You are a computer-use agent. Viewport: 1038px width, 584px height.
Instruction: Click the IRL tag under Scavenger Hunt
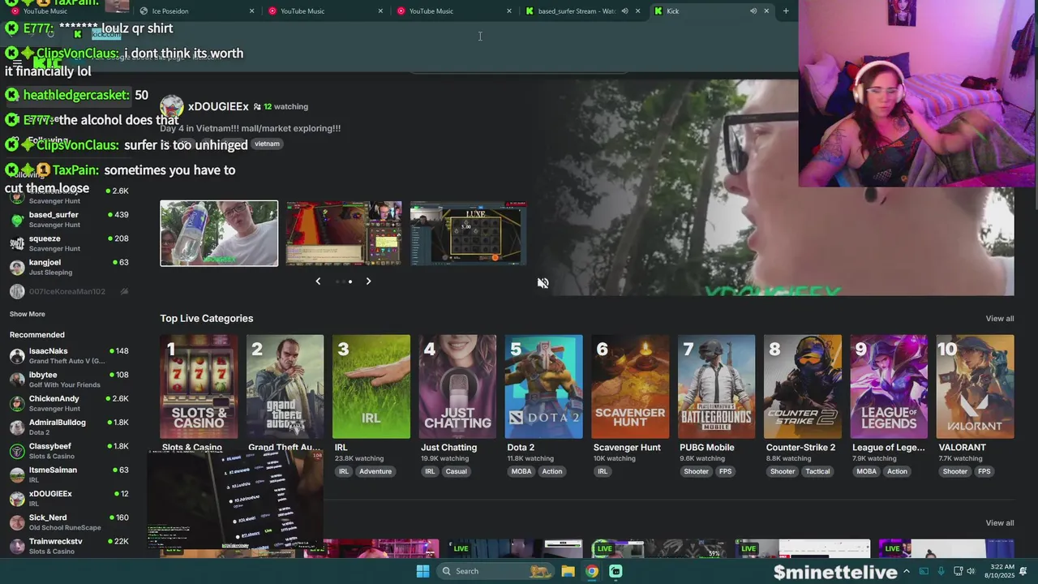click(603, 471)
